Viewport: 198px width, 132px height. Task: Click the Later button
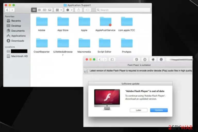pos(138,110)
